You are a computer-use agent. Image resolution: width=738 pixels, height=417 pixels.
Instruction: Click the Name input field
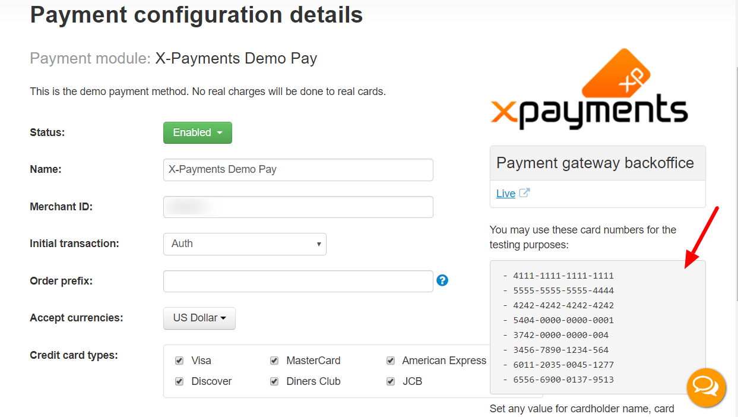[298, 169]
